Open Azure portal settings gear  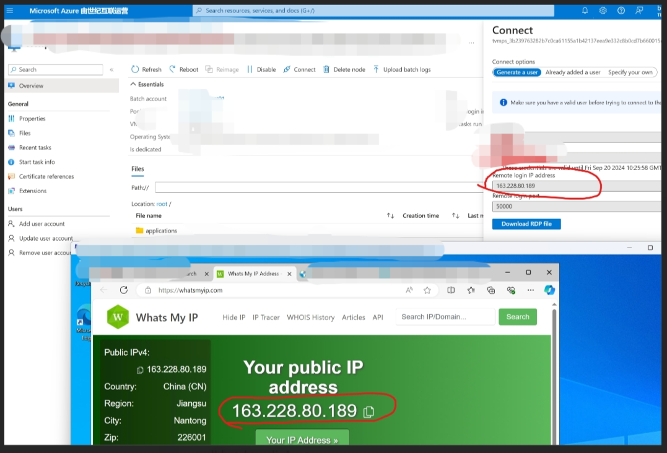603,11
